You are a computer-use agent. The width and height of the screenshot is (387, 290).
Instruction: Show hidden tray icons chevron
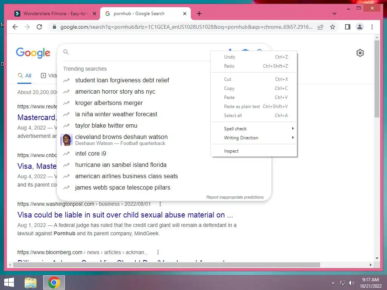pyautogui.click(x=333, y=282)
